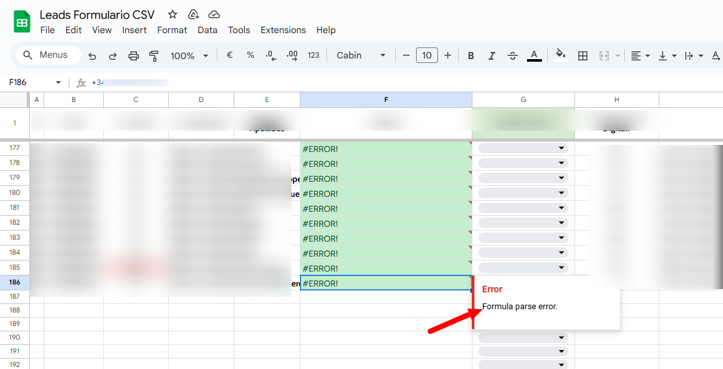Click the Leads Formulario CSV title
Image resolution: width=723 pixels, height=369 pixels.
pyautogui.click(x=97, y=15)
